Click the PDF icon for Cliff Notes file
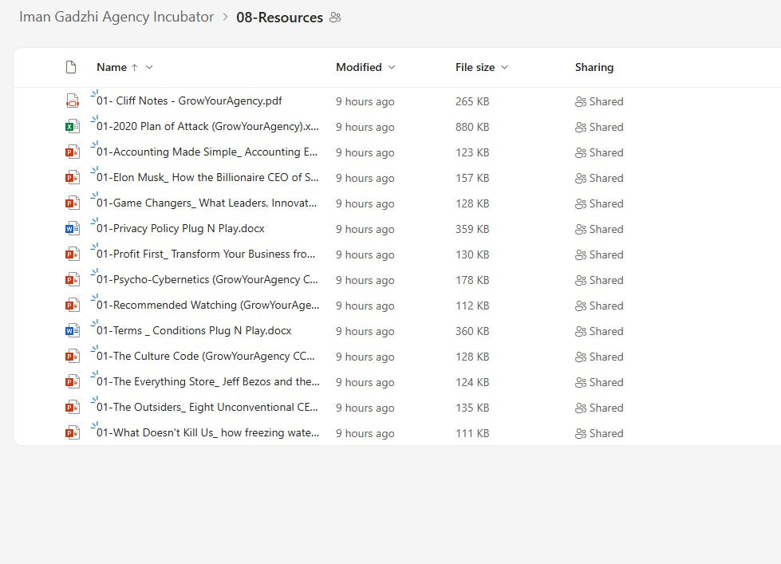The height and width of the screenshot is (564, 781). [x=73, y=101]
